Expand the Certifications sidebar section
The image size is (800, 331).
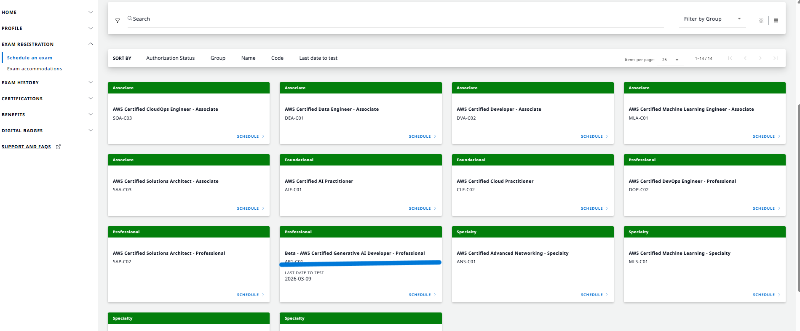point(91,98)
